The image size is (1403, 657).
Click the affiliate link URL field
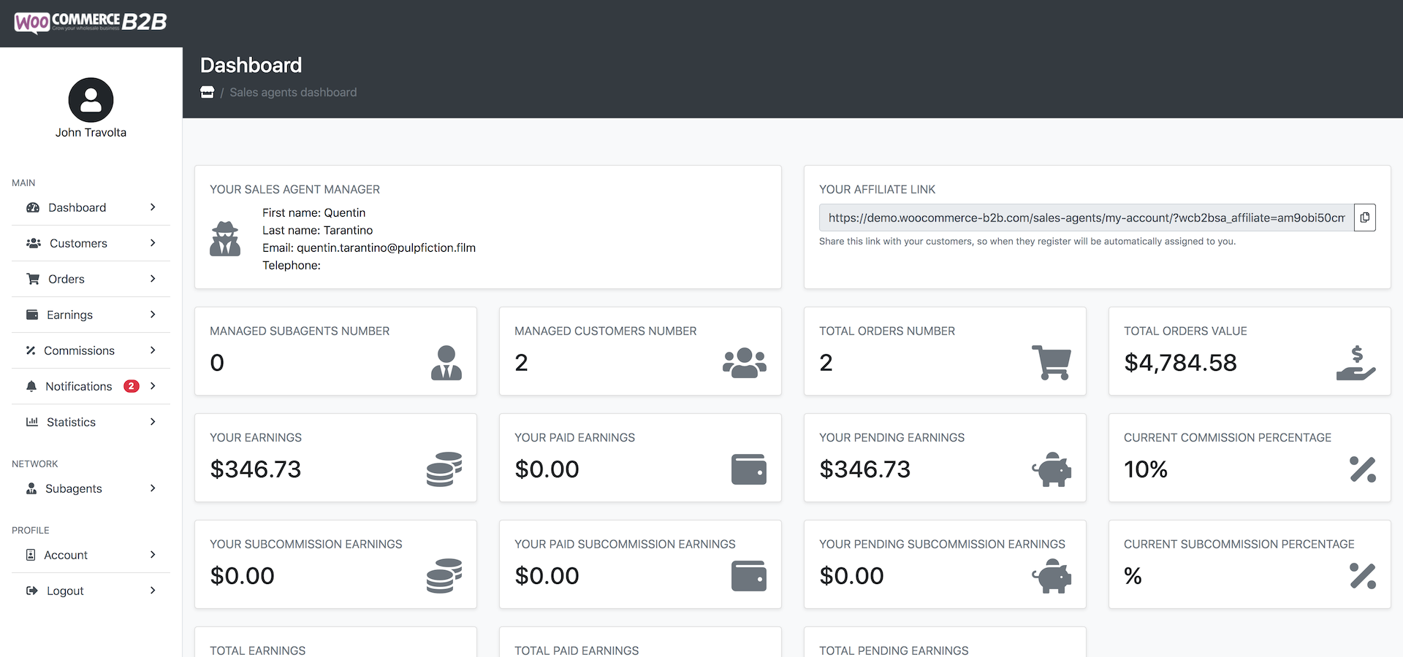1086,218
